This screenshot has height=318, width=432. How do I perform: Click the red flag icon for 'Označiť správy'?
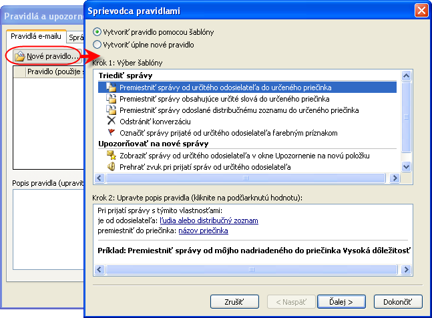[x=111, y=132]
